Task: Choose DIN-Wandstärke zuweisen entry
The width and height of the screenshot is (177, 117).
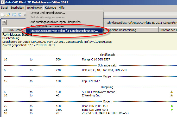Action: point(65,26)
